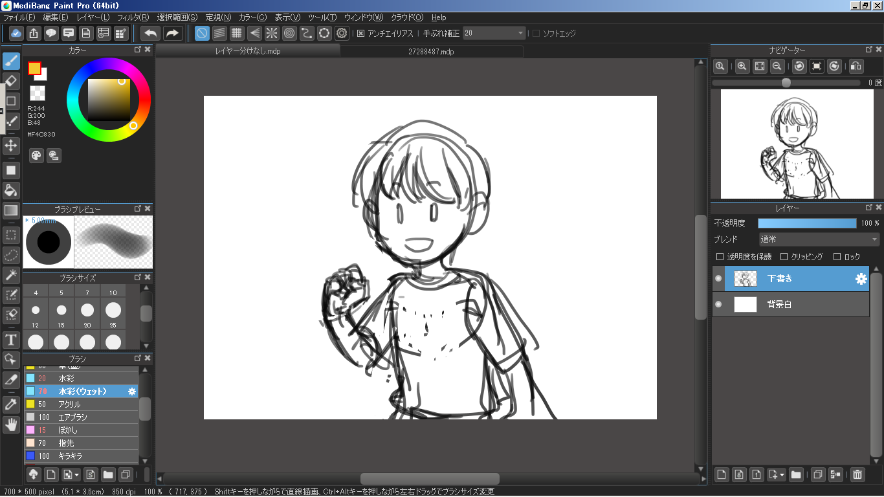Open color palette icon in Color panel
Screen dimensions: 884x497
(36, 155)
